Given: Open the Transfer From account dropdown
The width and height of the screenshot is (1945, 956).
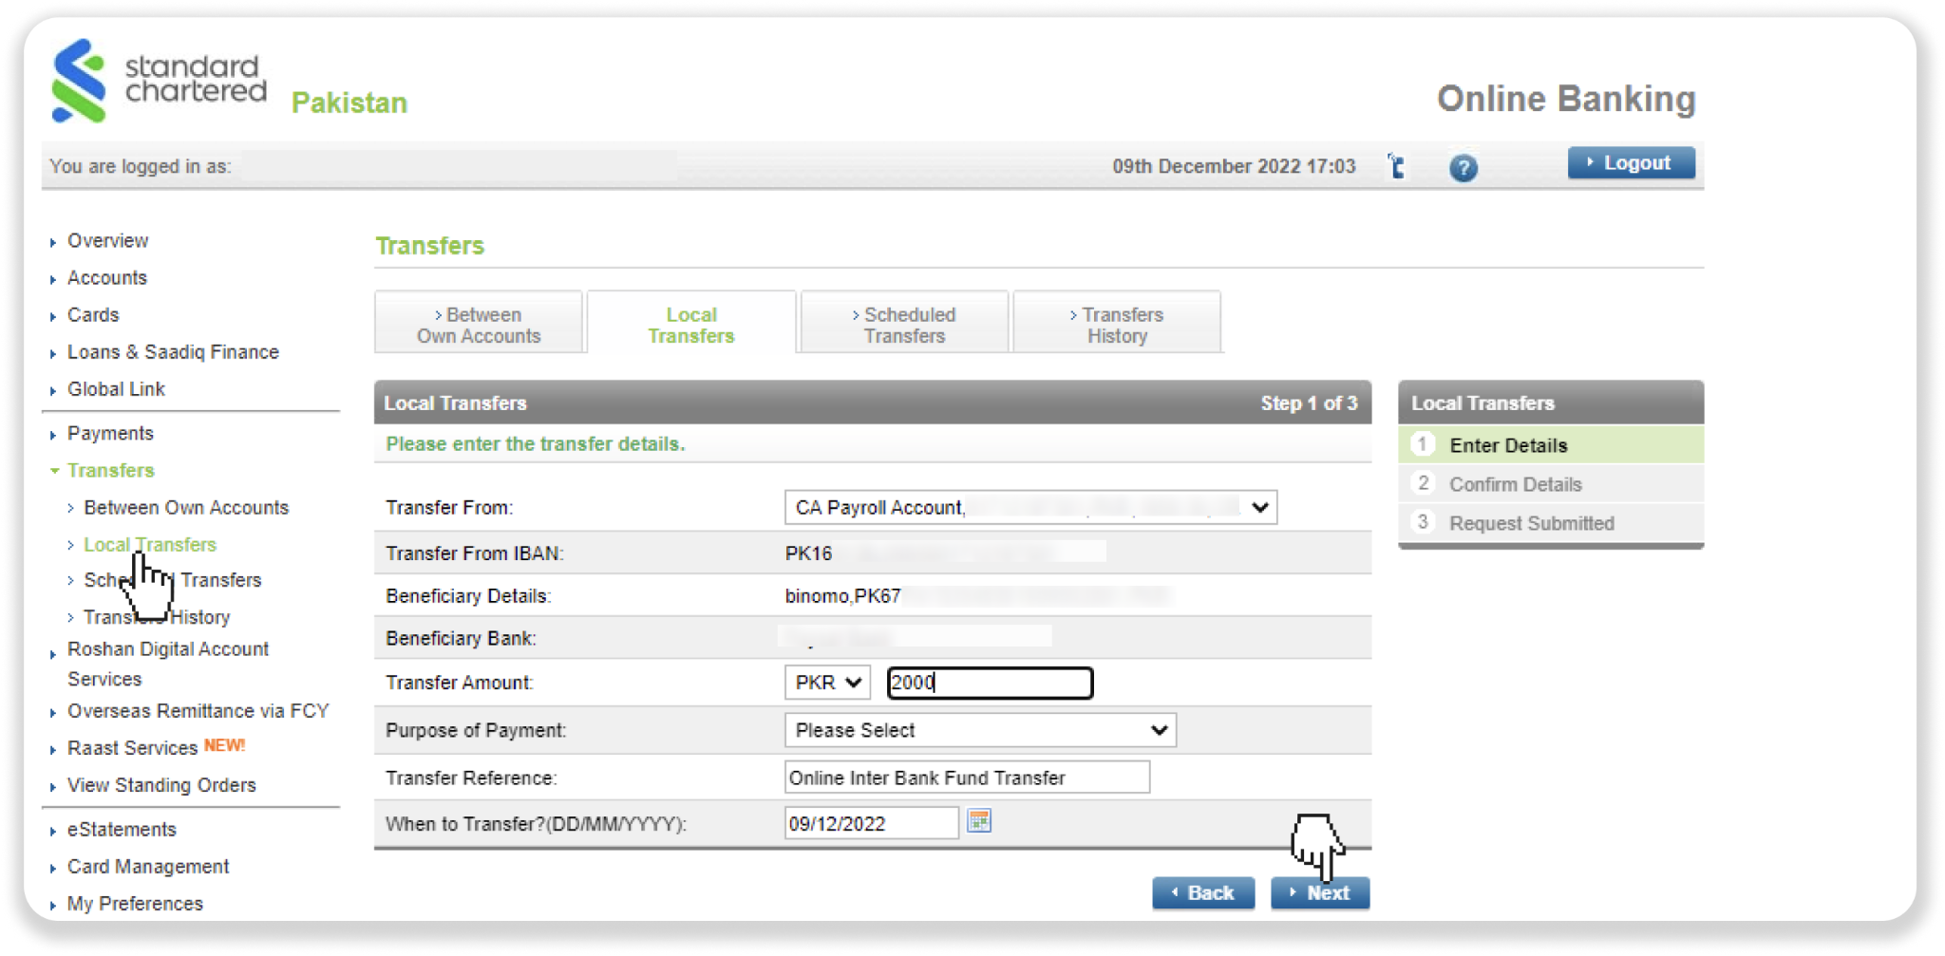Looking at the screenshot, I should point(1029,508).
